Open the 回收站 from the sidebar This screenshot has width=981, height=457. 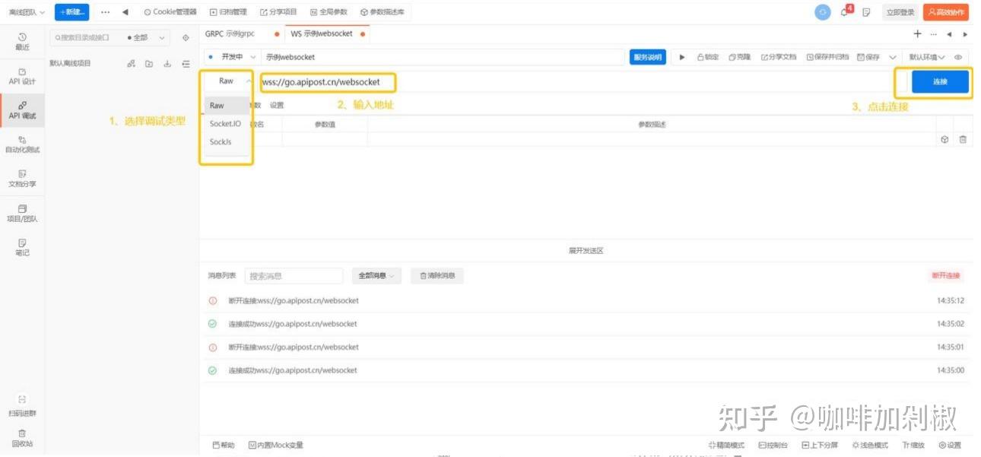point(23,438)
